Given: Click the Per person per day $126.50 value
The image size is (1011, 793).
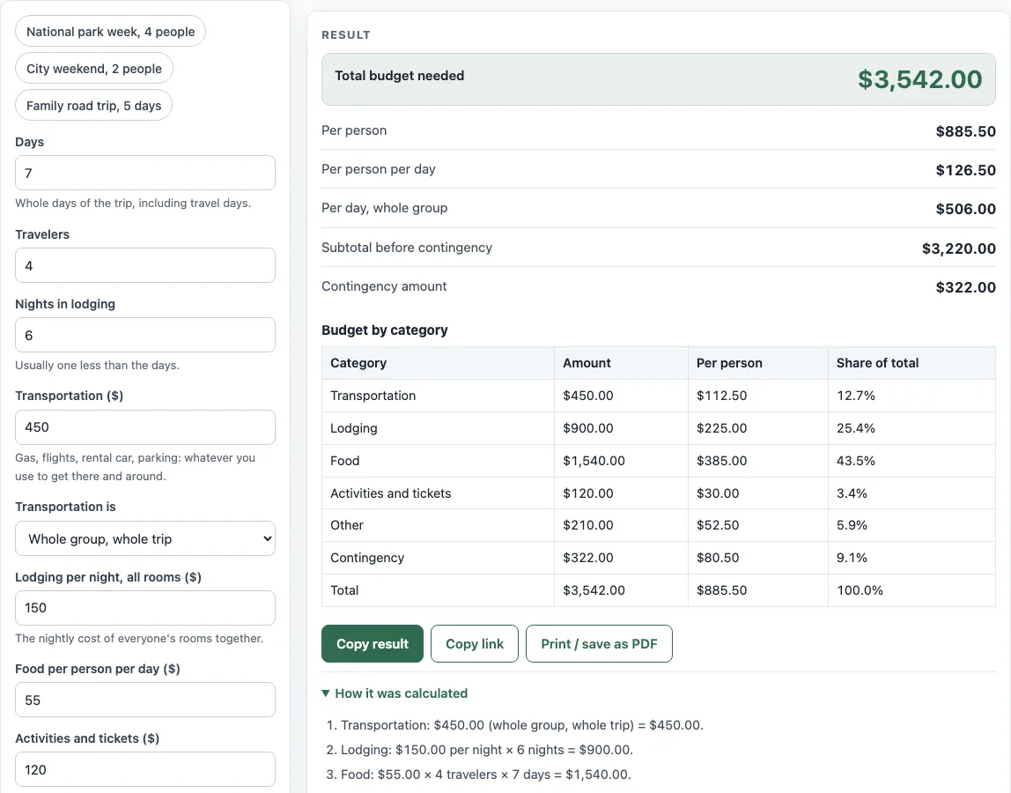Looking at the screenshot, I should pos(965,170).
